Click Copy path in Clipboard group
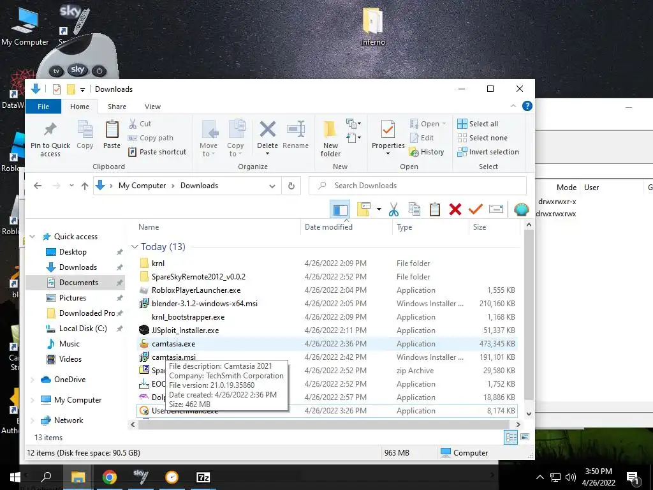 click(x=150, y=138)
